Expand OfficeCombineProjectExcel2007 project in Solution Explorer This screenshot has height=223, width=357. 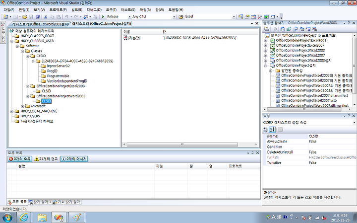click(x=265, y=45)
